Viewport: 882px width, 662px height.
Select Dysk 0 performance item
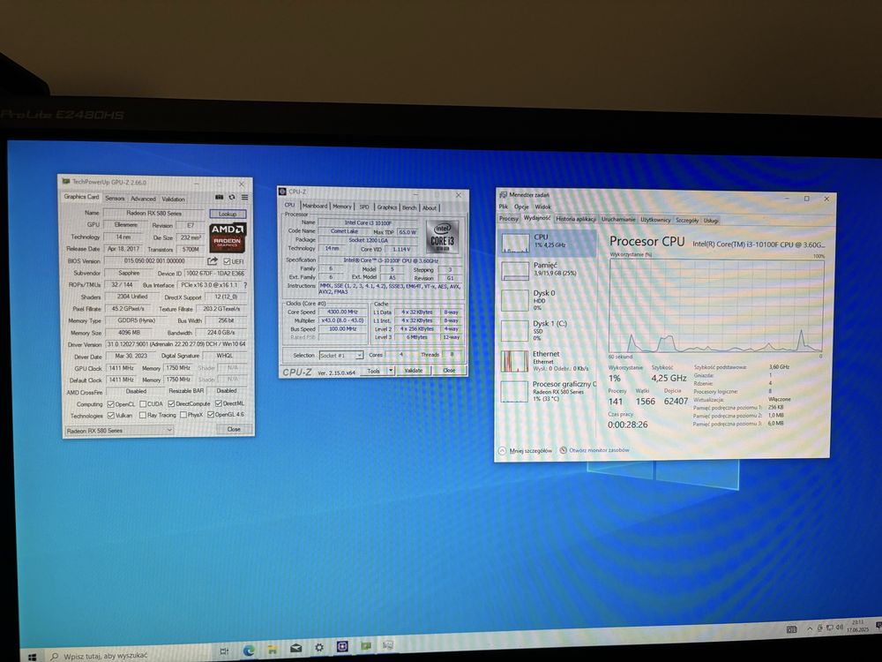pos(548,300)
